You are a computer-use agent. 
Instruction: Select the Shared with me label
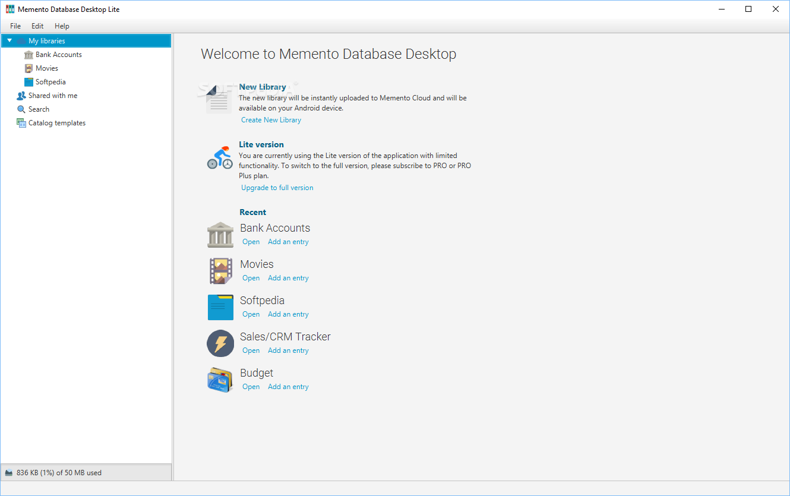click(x=53, y=96)
